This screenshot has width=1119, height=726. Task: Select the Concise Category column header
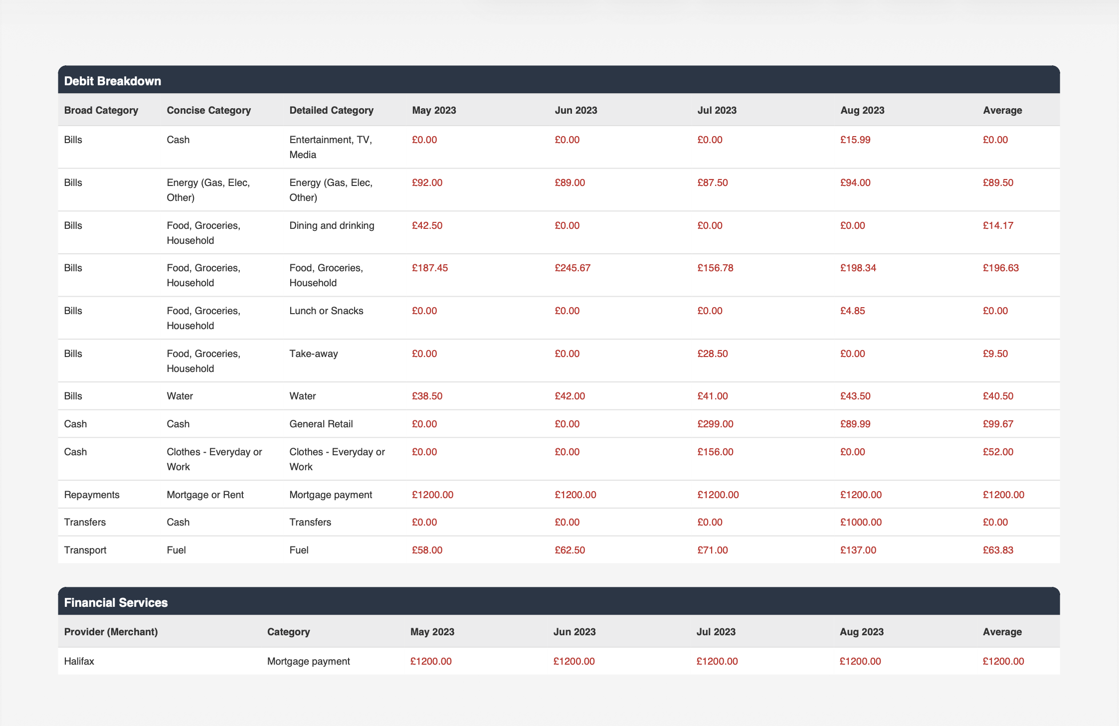(x=208, y=110)
